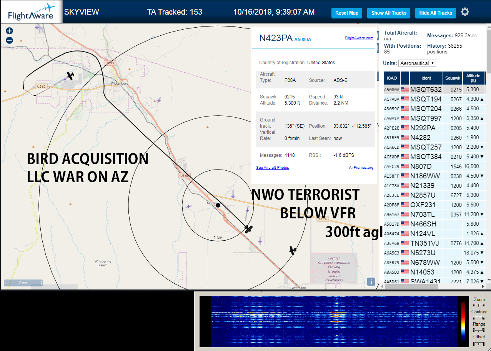
Task: Select the N4282 aircraft row
Action: pos(434,138)
